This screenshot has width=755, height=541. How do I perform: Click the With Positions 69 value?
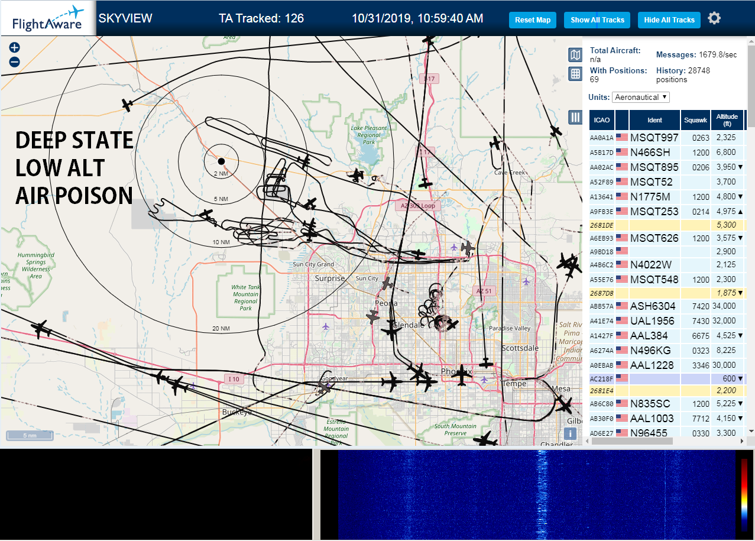click(x=618, y=74)
